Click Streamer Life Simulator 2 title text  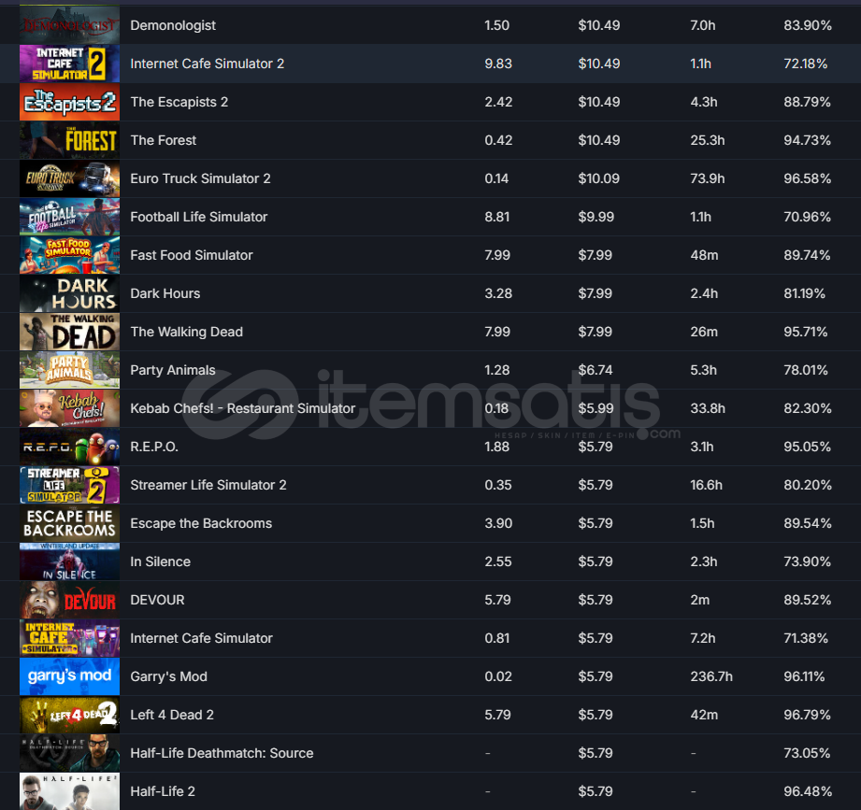[x=208, y=485]
